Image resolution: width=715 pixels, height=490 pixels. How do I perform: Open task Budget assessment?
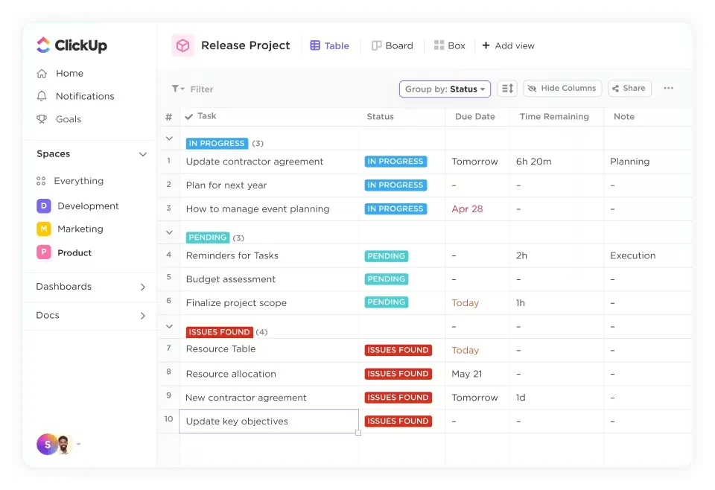(231, 279)
